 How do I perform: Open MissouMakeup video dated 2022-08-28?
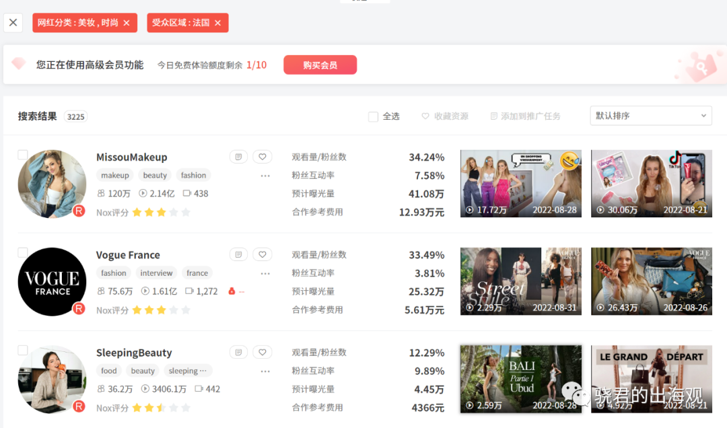tap(520, 184)
